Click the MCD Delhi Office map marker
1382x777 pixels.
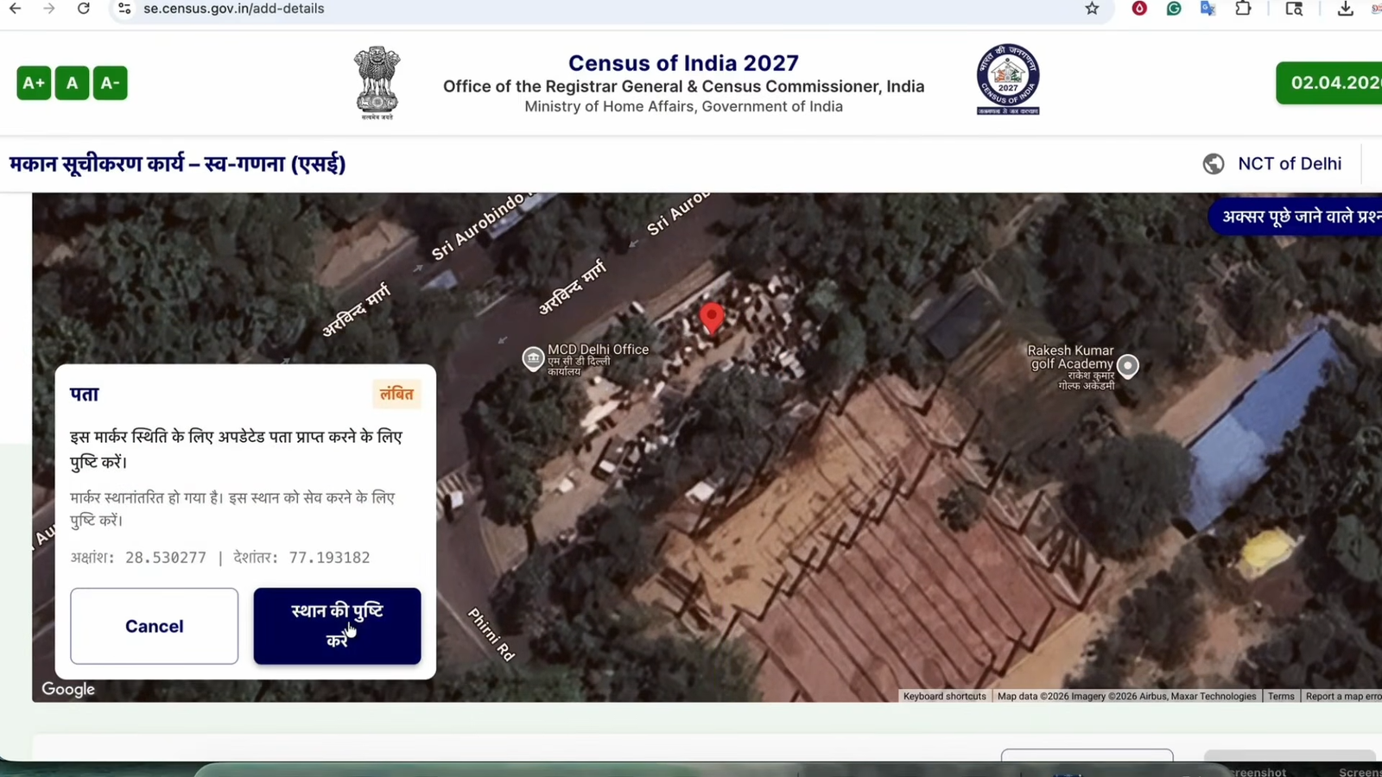(532, 358)
